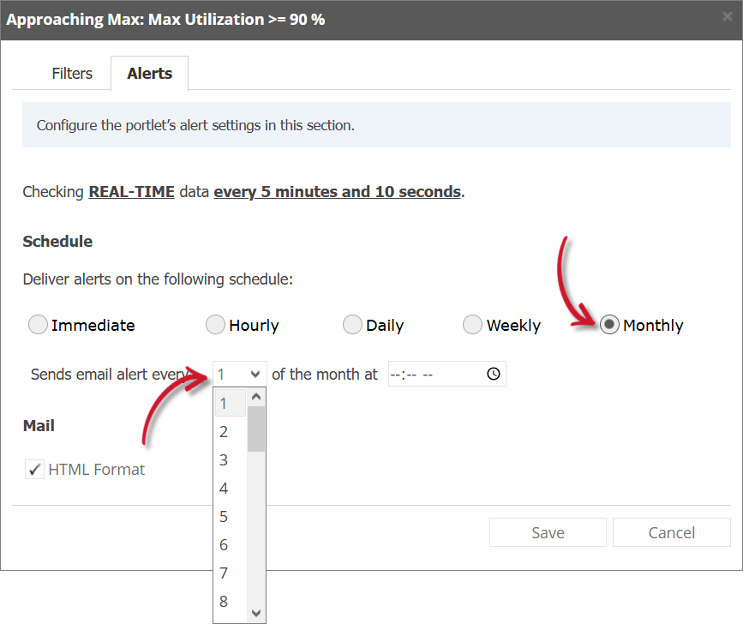This screenshot has height=624, width=743.
Task: Click the scroll-up arrow in the day list
Action: [256, 397]
